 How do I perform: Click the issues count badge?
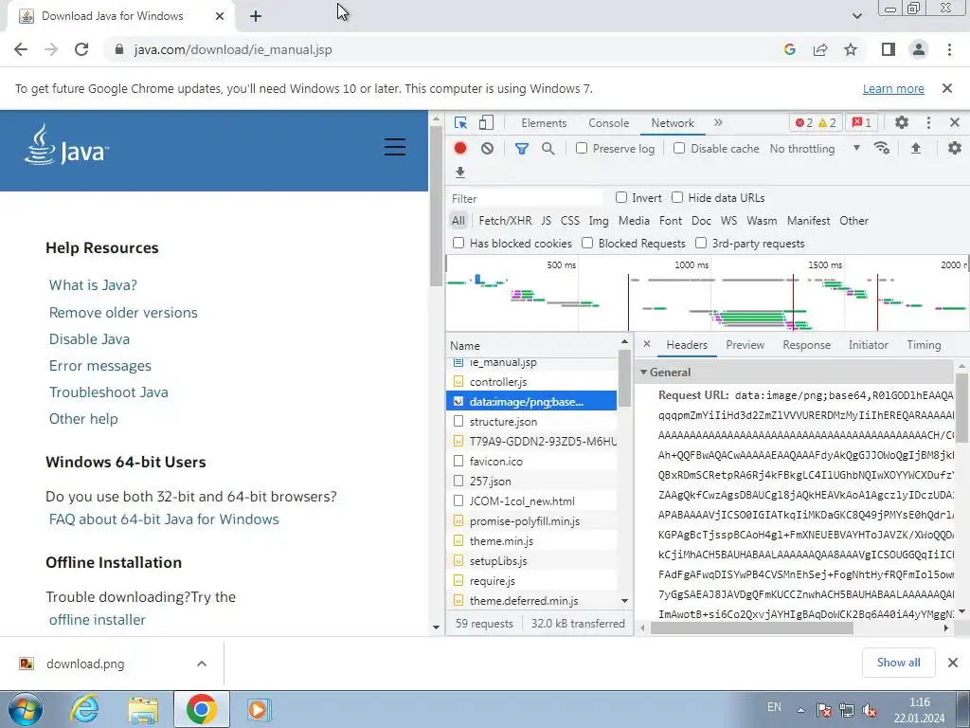click(x=862, y=122)
